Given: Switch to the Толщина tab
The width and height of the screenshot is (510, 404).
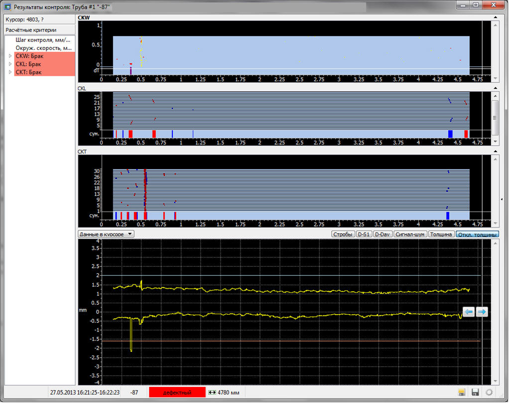Looking at the screenshot, I should tap(442, 235).
